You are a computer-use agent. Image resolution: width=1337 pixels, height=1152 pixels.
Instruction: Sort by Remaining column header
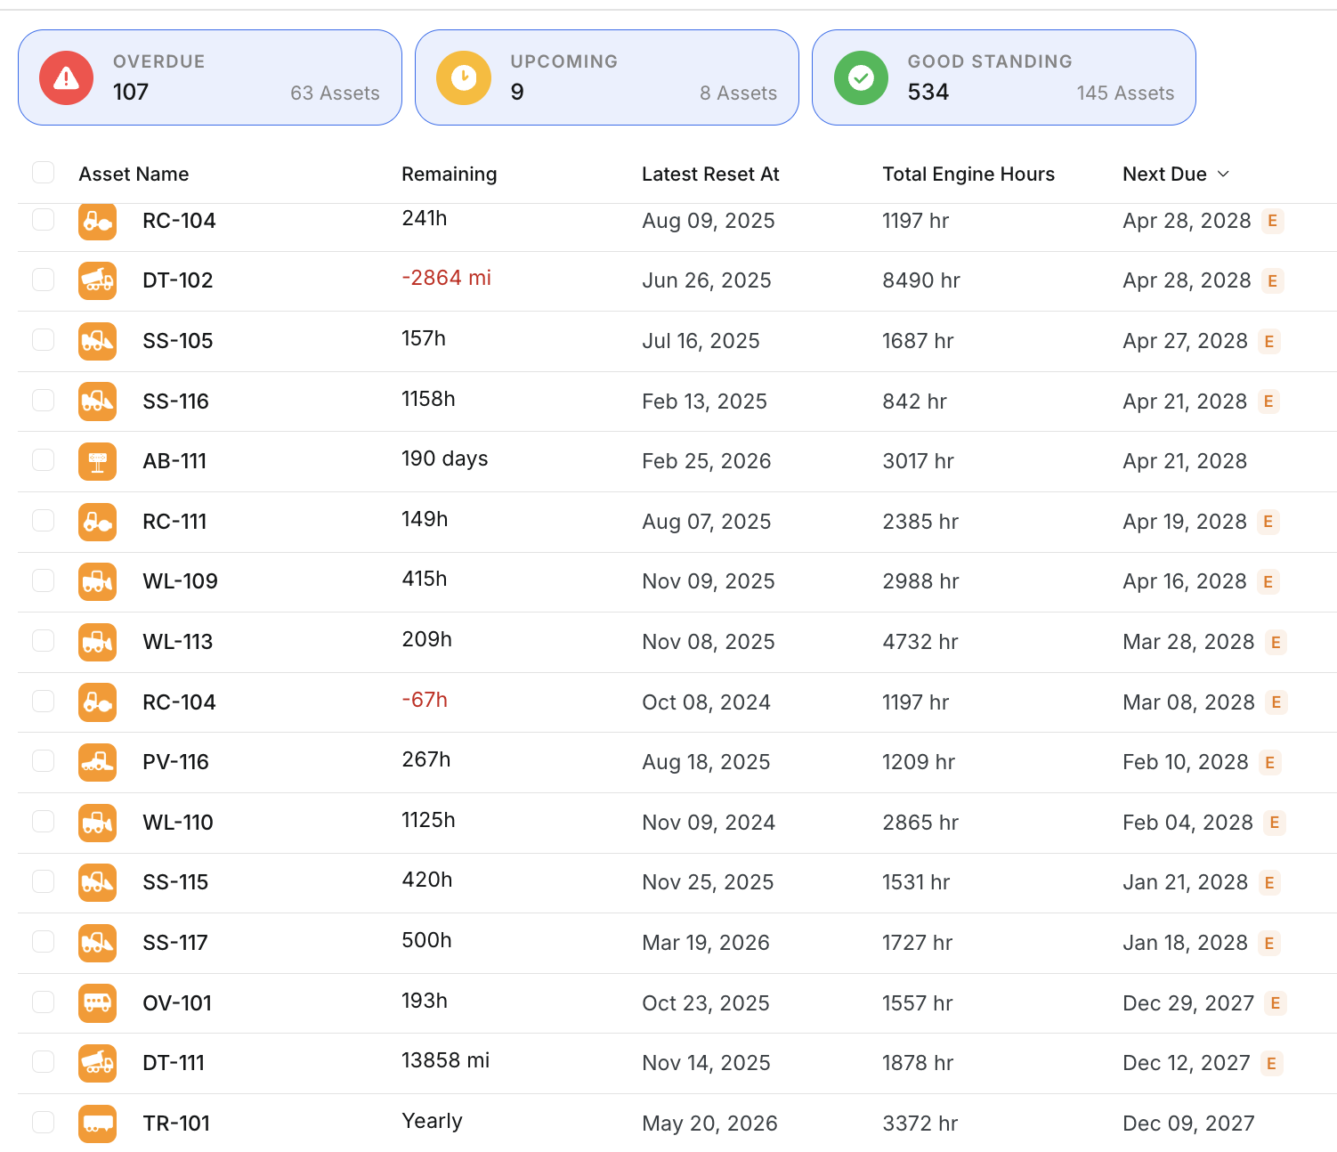(450, 174)
